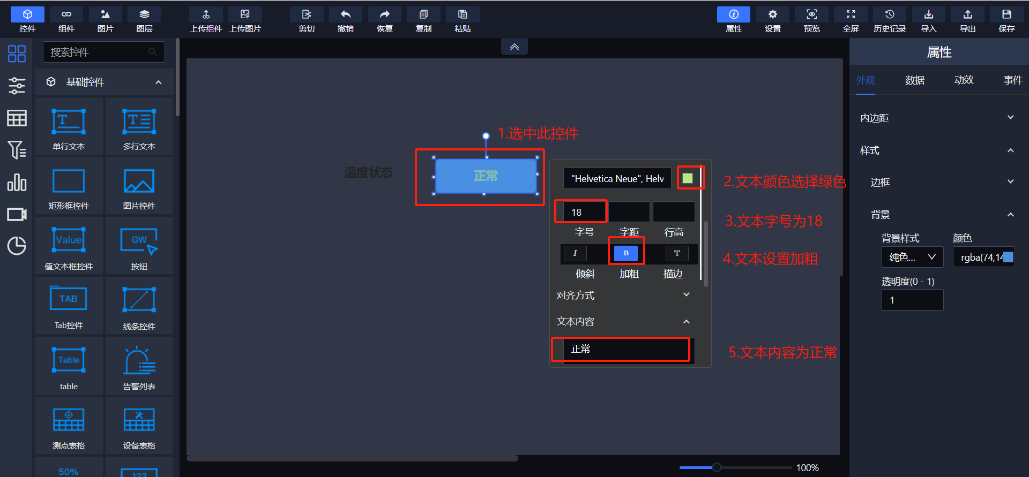The image size is (1029, 477).
Task: Pick the 线条控件 line widget
Action: [x=139, y=306]
